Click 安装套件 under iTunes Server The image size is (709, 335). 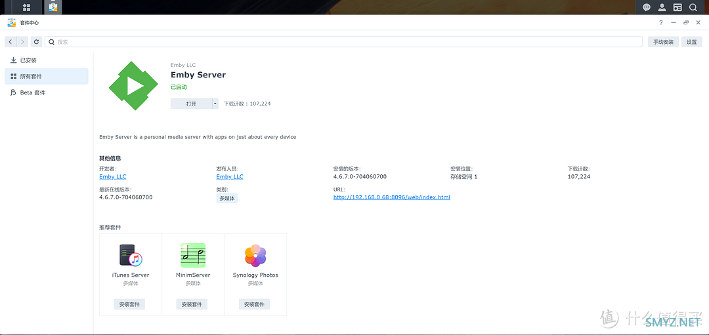click(x=131, y=304)
